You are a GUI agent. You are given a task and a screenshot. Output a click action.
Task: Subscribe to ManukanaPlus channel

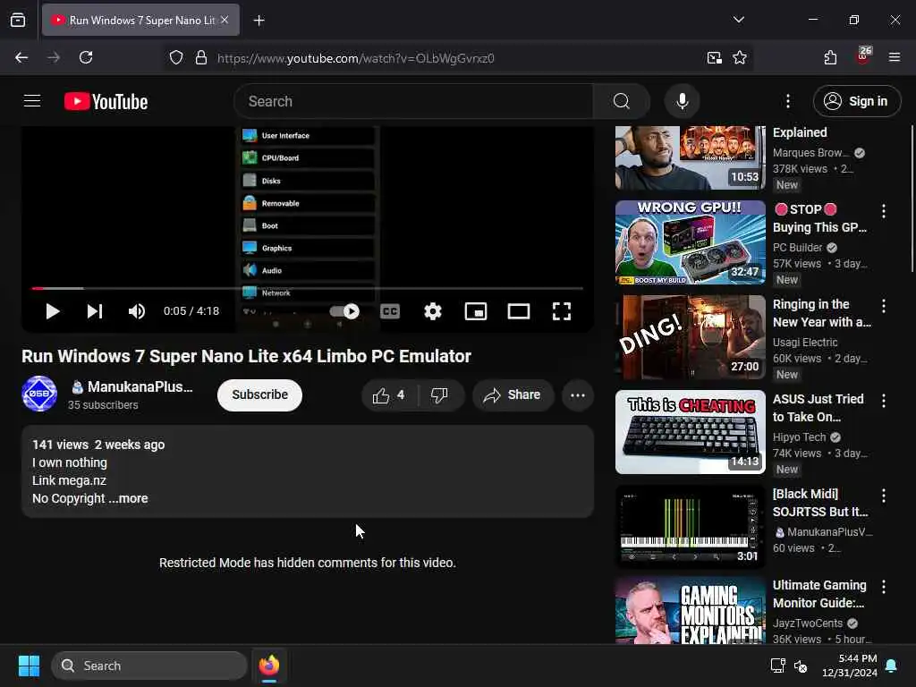click(x=260, y=394)
